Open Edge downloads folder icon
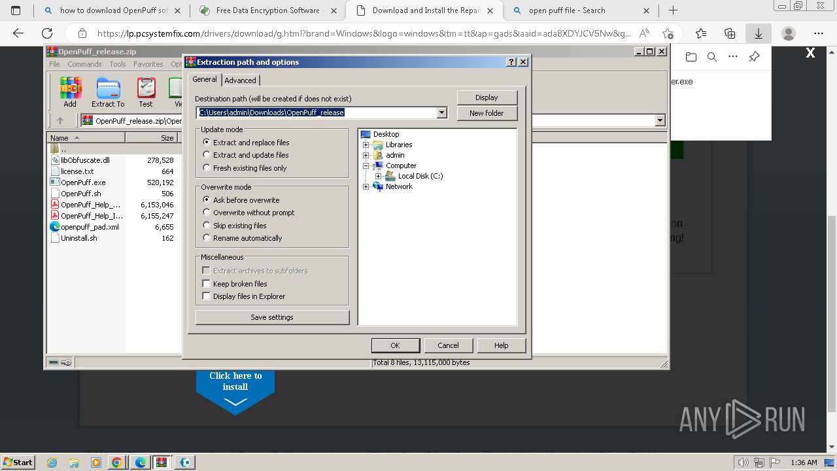The image size is (837, 471). pyautogui.click(x=691, y=57)
